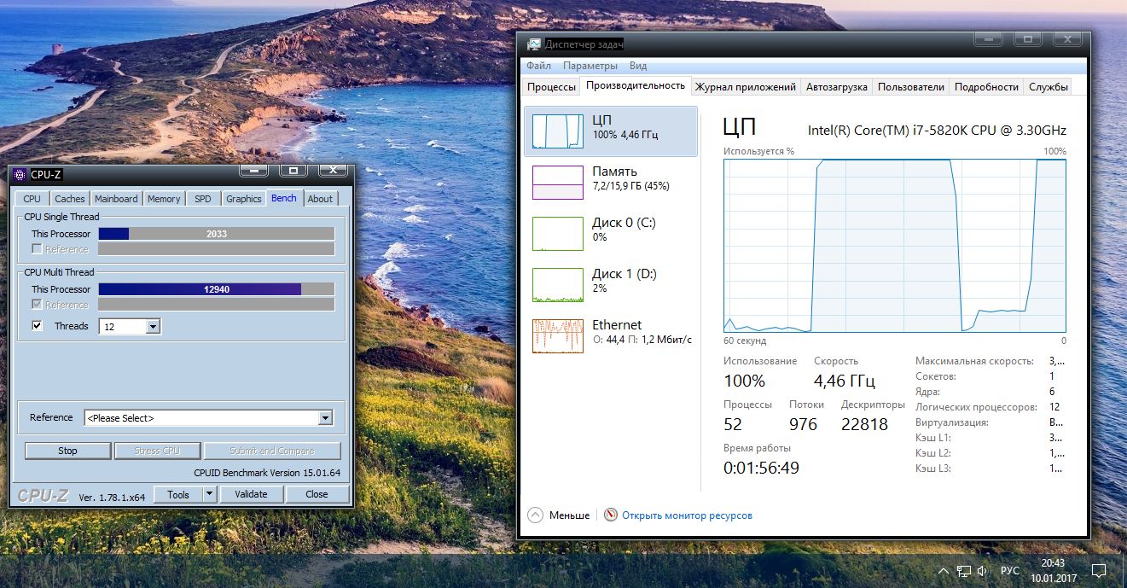Open the About tab in CPU-Z

click(321, 199)
